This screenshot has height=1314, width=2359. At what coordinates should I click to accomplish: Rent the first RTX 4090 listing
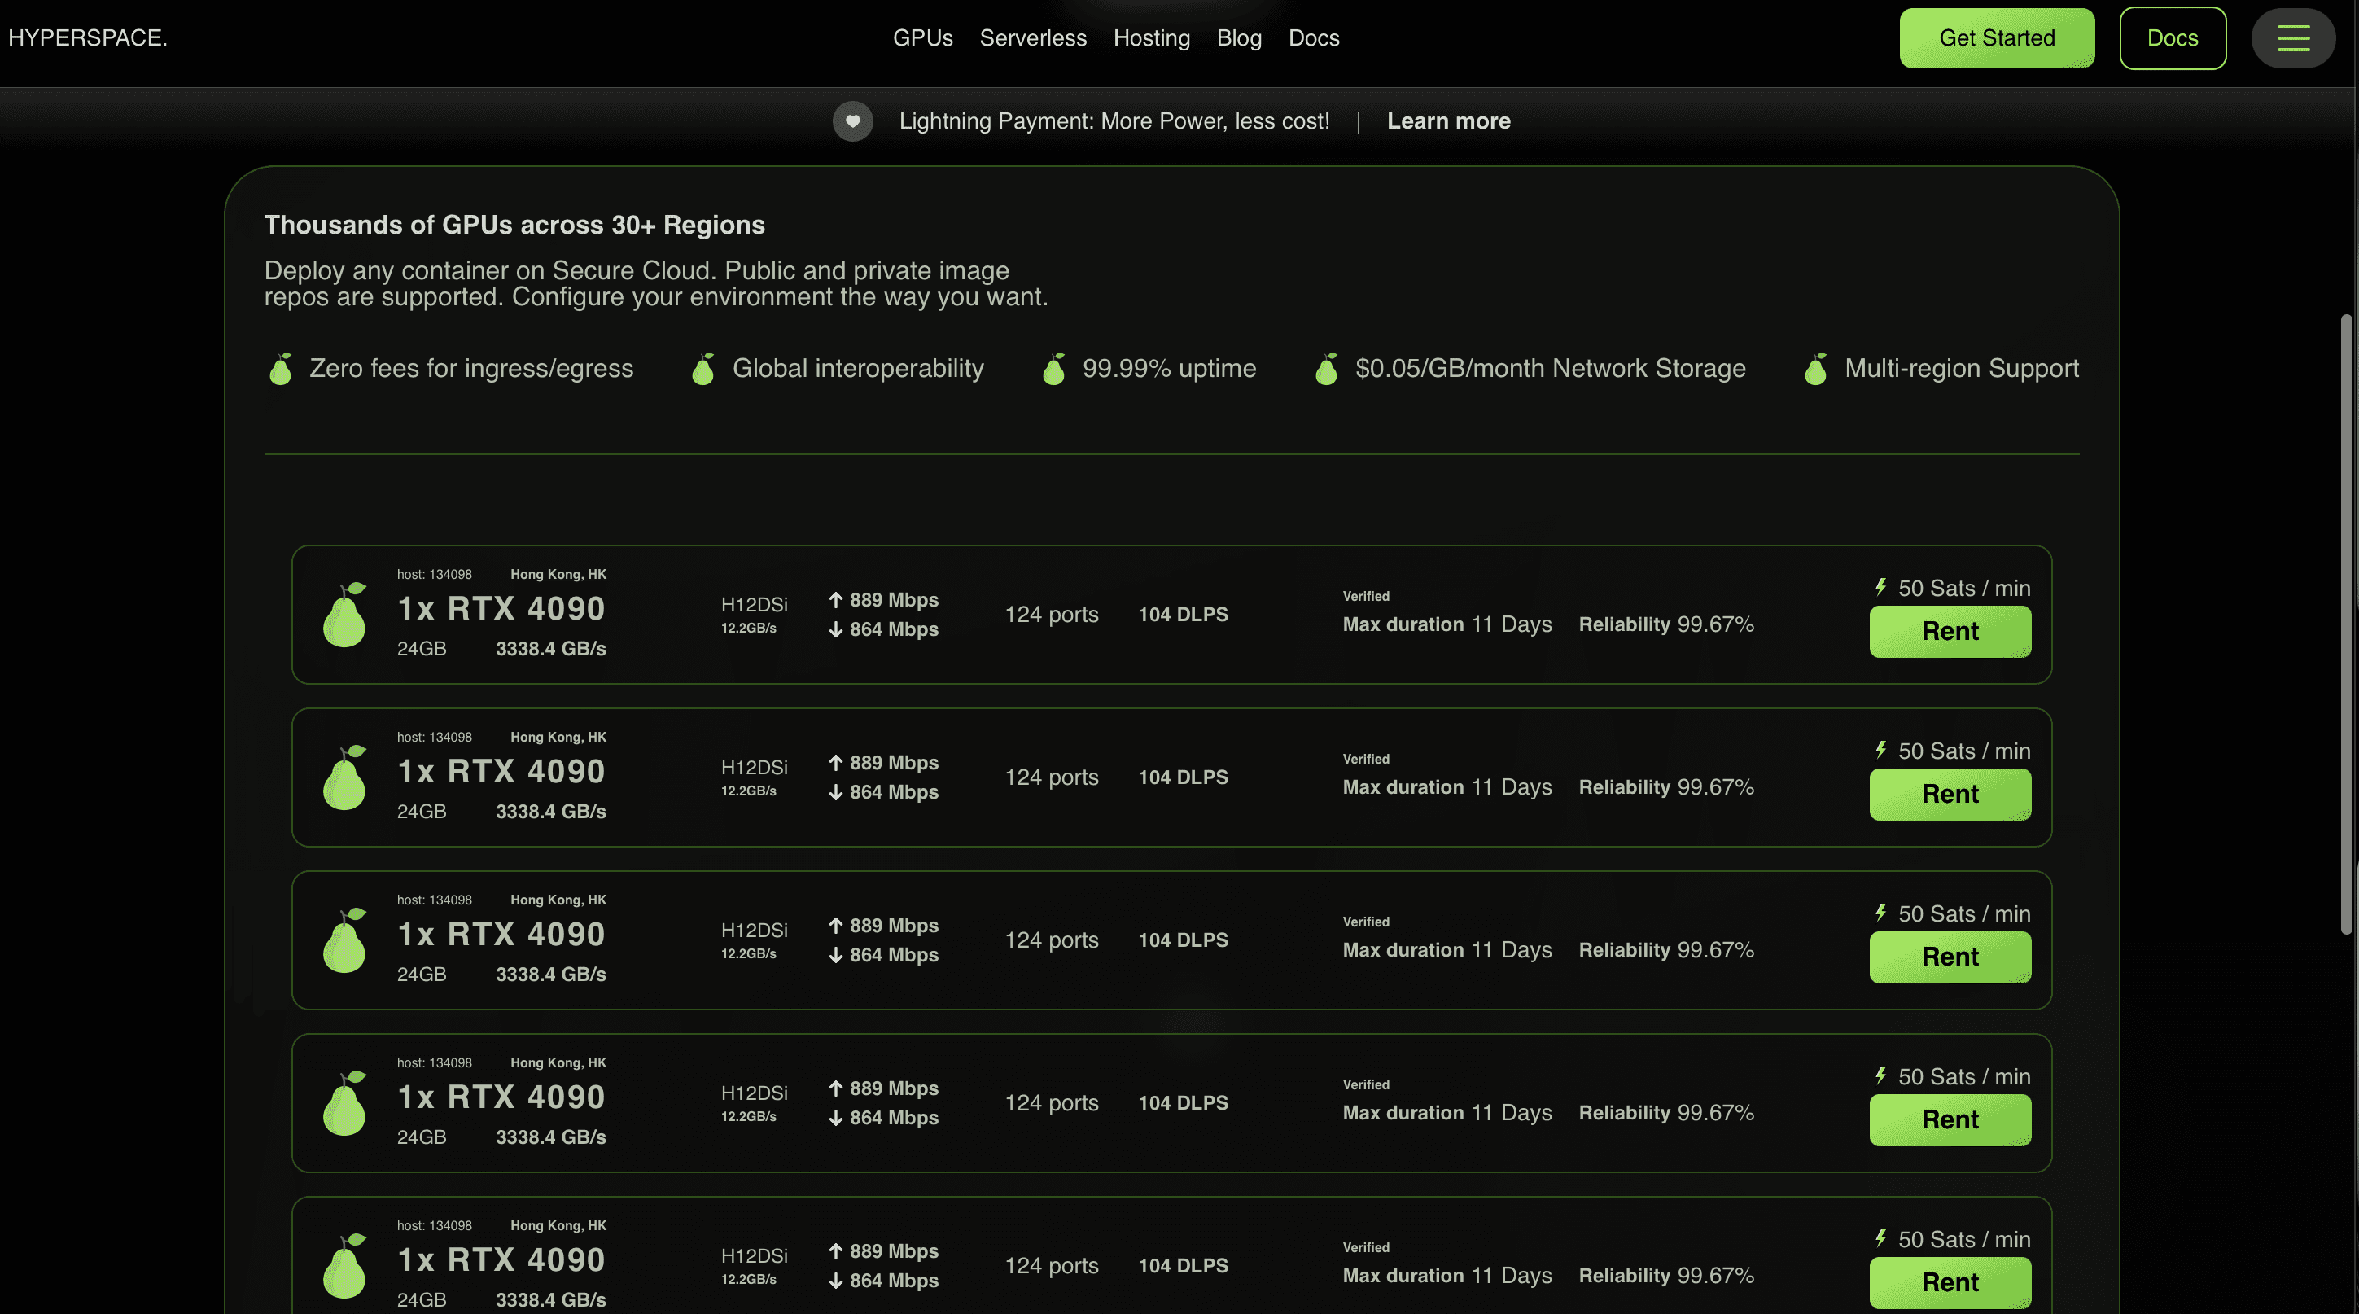[x=1950, y=631]
